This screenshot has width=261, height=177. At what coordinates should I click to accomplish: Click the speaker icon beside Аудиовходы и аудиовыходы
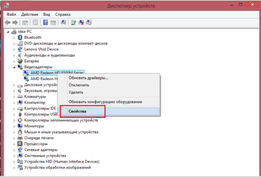(x=20, y=55)
